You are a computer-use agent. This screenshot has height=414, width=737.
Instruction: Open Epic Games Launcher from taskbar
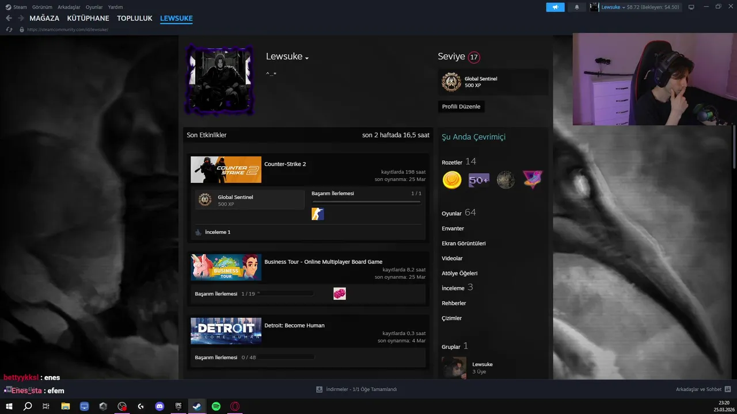pos(178,407)
